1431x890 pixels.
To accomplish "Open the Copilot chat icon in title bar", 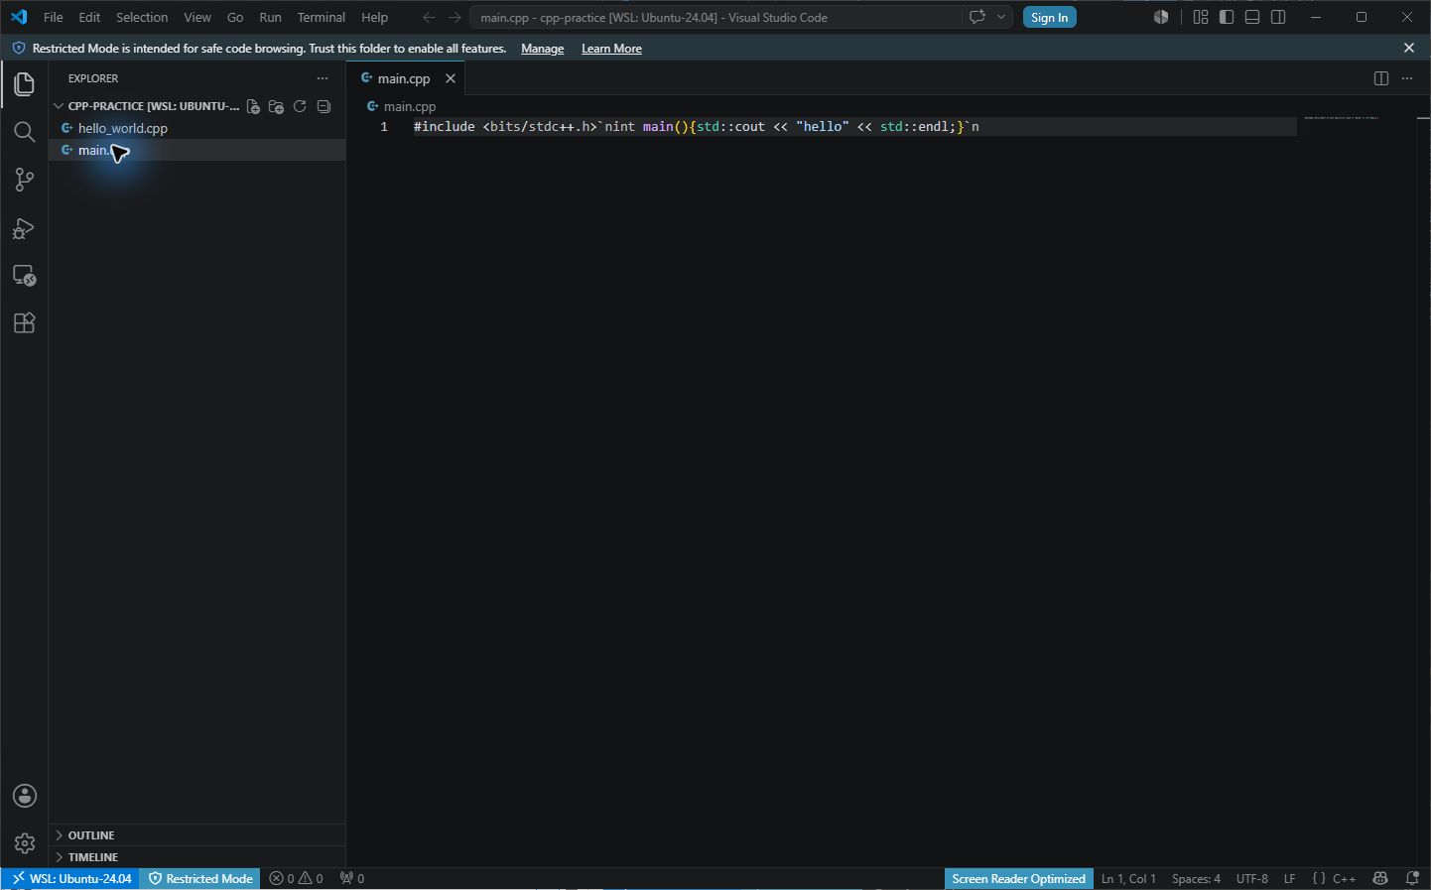I will tap(977, 17).
